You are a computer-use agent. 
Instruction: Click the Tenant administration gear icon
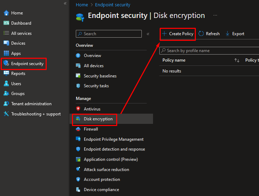(6, 104)
